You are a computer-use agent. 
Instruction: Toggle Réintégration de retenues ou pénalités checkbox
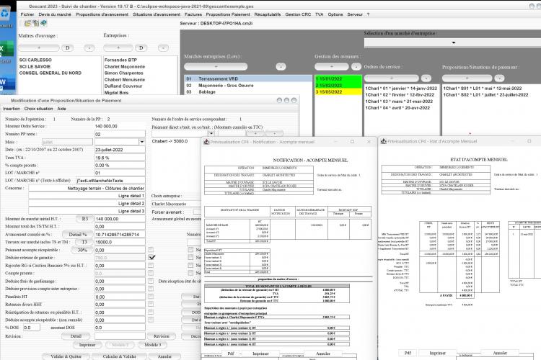click(x=151, y=312)
